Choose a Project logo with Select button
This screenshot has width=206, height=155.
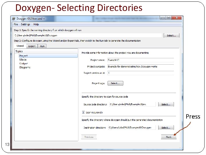(115, 83)
